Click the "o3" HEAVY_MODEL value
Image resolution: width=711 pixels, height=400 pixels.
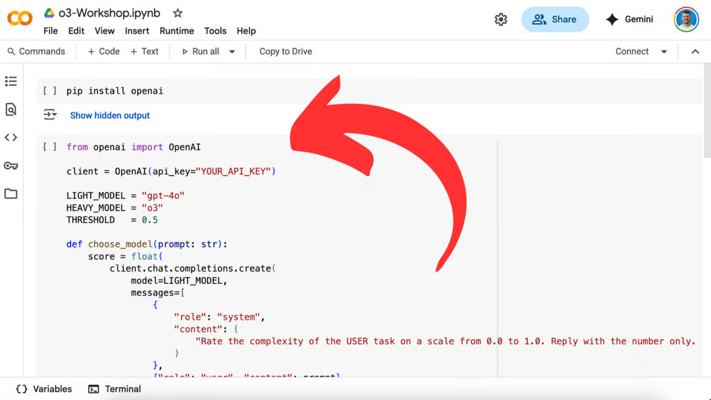click(152, 207)
